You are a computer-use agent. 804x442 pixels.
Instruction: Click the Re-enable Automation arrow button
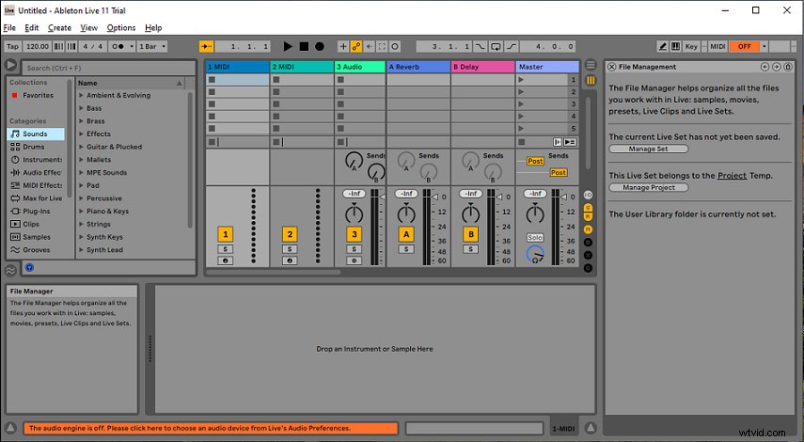(x=370, y=47)
